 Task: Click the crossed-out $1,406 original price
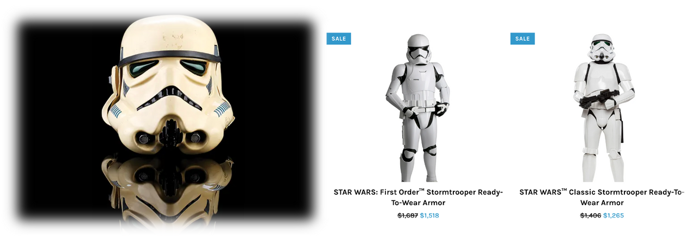coord(590,215)
